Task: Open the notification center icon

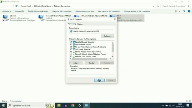Action: click(187, 105)
